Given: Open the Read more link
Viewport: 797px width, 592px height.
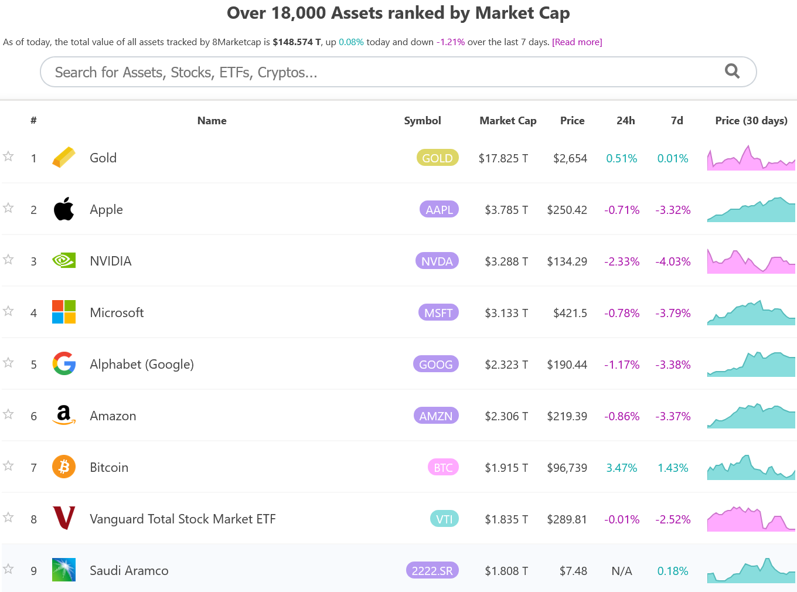Looking at the screenshot, I should click(x=577, y=42).
